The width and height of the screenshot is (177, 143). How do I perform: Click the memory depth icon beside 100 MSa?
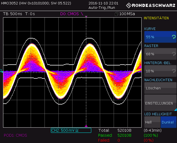pos(116,14)
